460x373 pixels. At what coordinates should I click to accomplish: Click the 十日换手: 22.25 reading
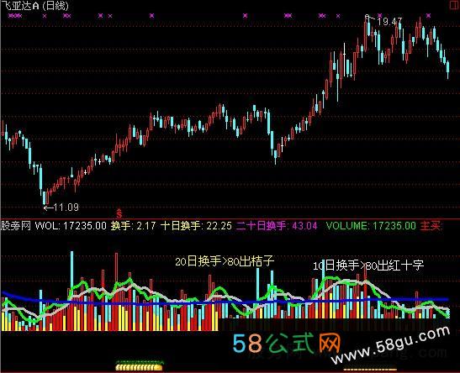coord(197,226)
